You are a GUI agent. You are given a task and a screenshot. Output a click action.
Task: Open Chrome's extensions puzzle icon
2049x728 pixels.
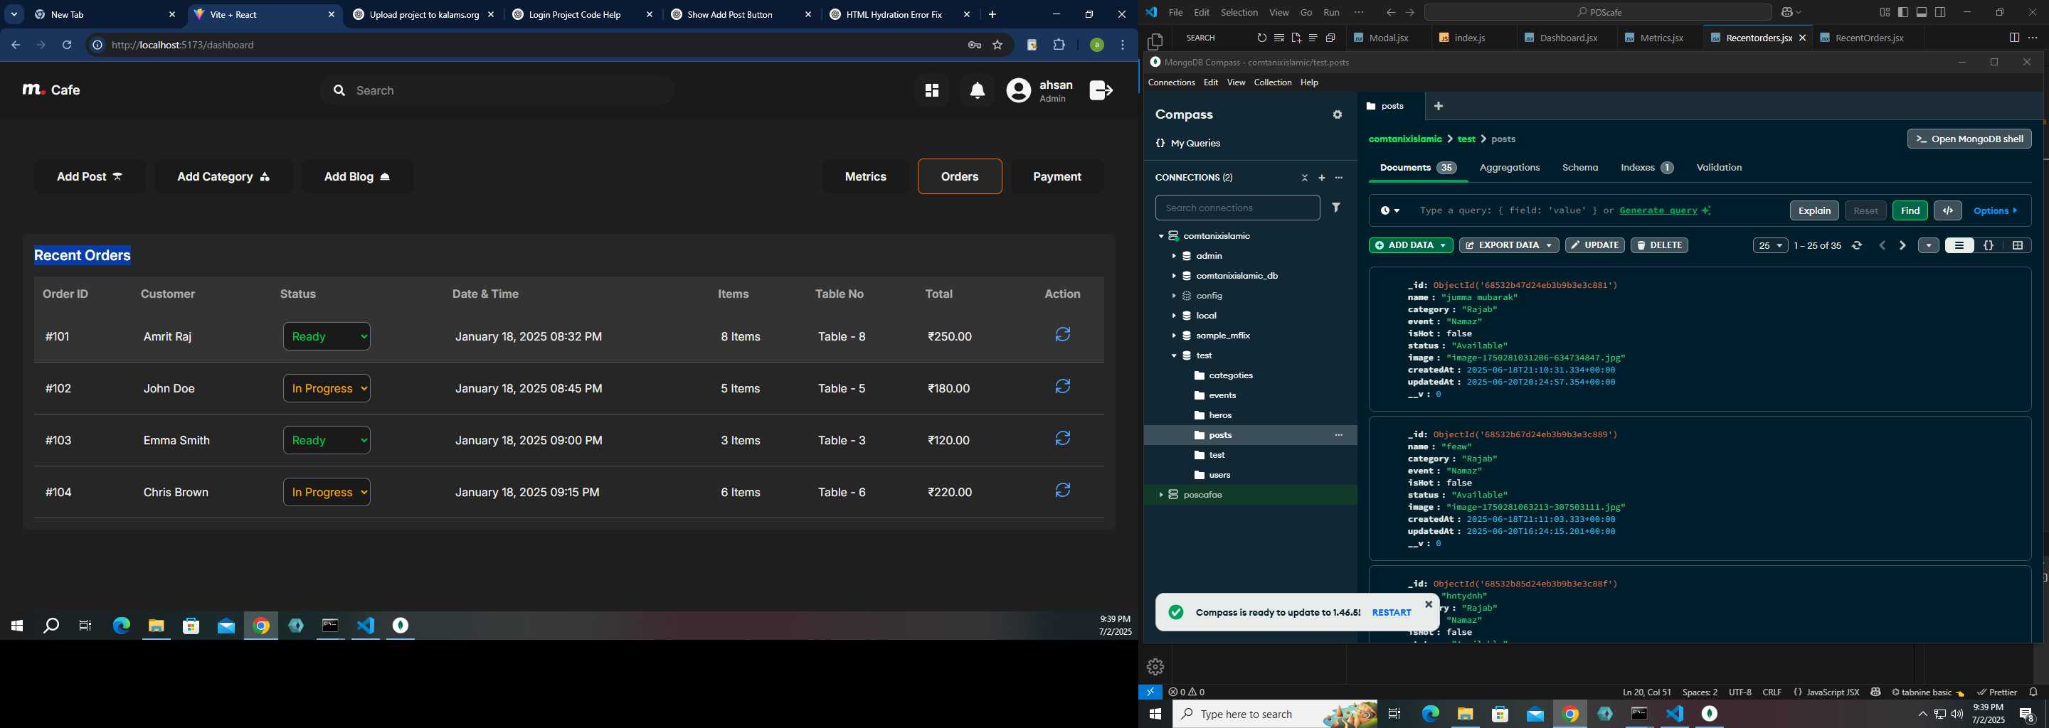point(1059,45)
